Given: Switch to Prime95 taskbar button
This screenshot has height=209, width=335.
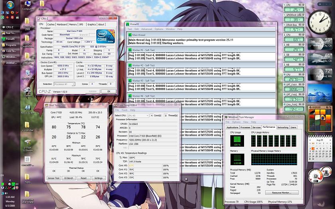Looking at the screenshot, I should (x=10, y=39).
